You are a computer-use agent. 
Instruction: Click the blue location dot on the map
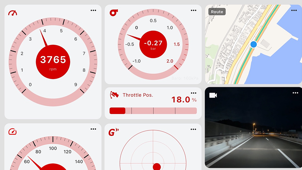(x=254, y=44)
